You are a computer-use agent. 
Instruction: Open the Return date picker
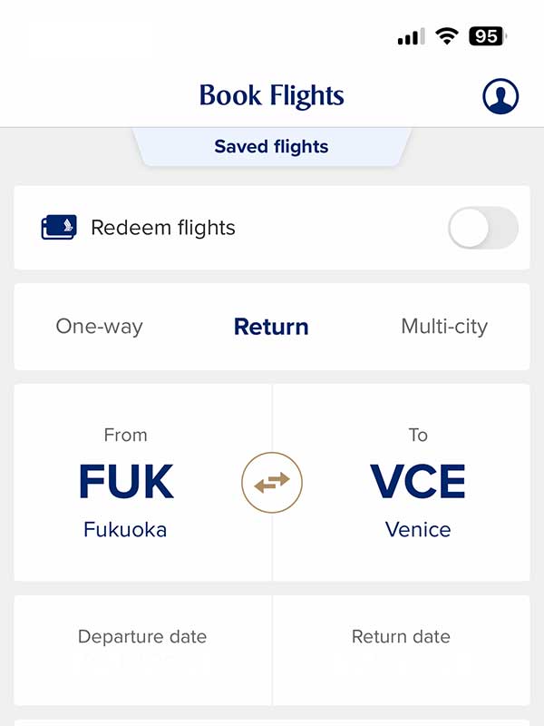(401, 650)
